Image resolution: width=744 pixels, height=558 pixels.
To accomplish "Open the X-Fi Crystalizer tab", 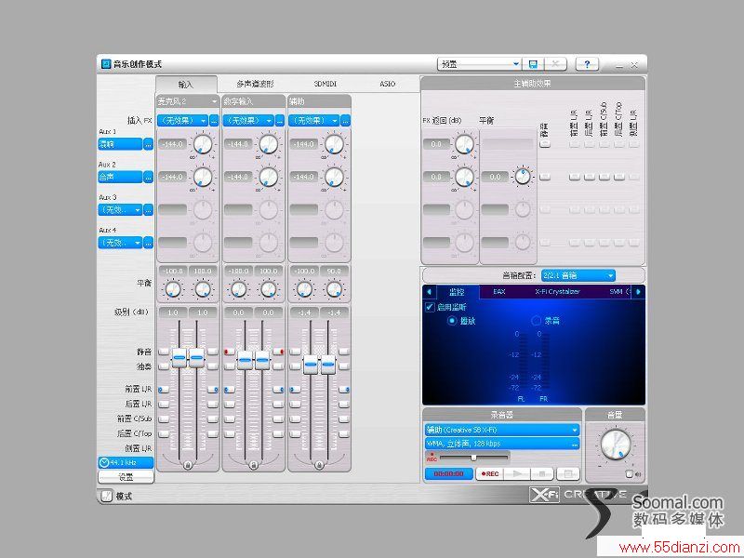I will click(557, 291).
